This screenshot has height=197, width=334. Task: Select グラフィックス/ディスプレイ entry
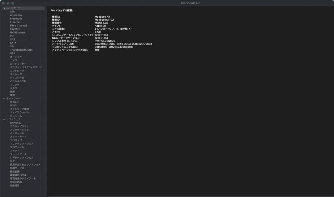point(26,67)
